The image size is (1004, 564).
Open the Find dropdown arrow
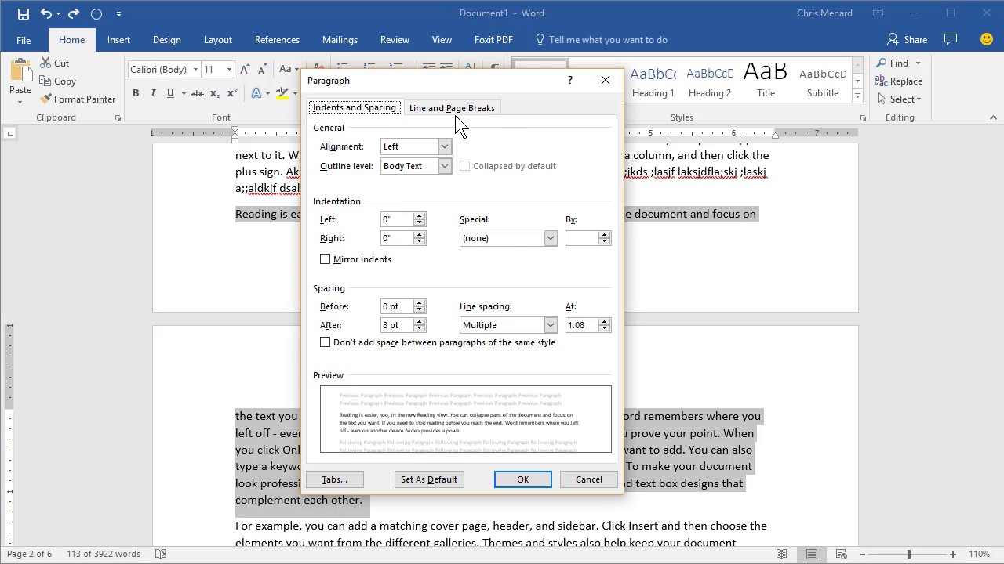pyautogui.click(x=918, y=63)
